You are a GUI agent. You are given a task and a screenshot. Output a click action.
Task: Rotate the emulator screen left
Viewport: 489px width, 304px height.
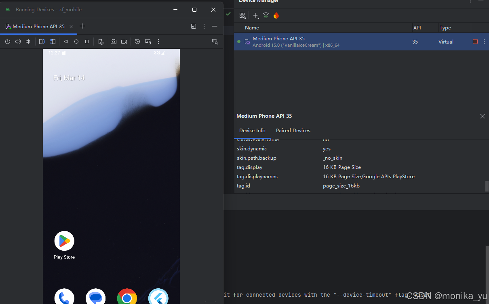tap(42, 42)
